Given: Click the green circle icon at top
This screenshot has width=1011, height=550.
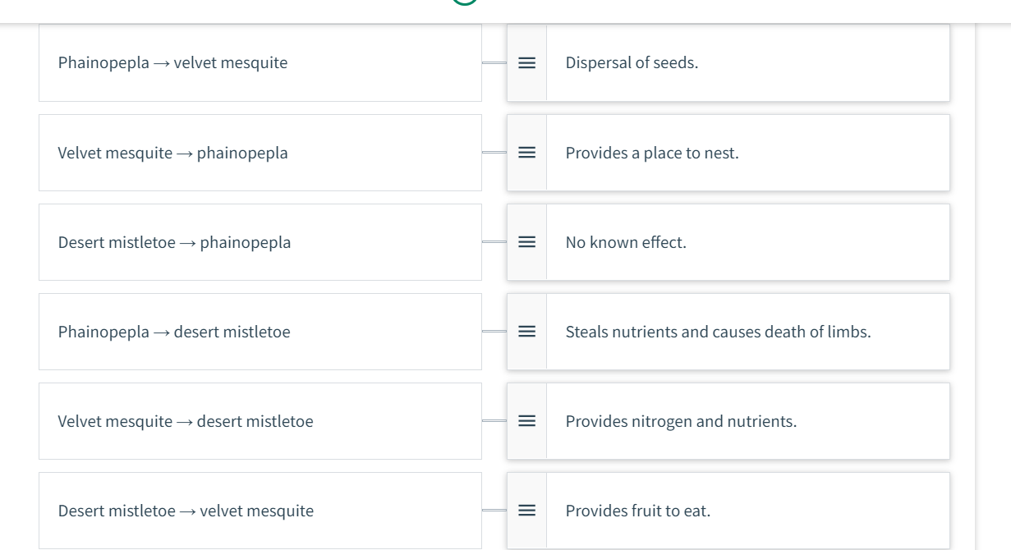Looking at the screenshot, I should (x=465, y=2).
